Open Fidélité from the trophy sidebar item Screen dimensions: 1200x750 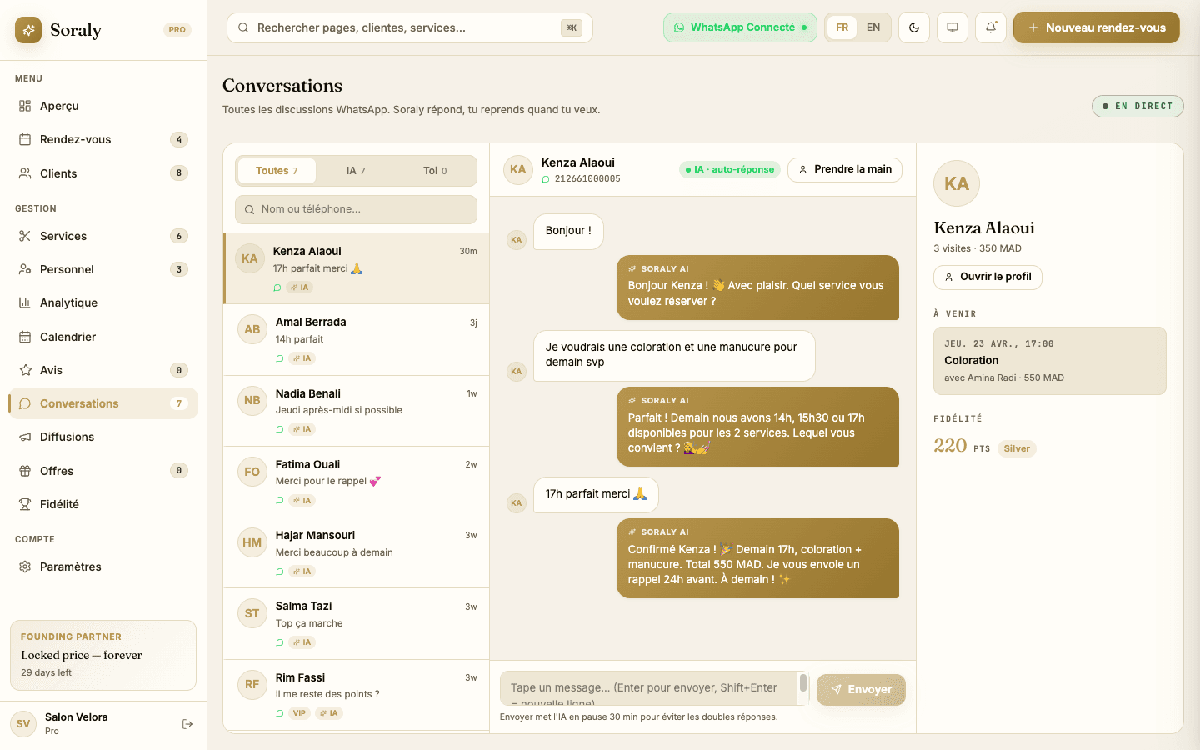(59, 504)
